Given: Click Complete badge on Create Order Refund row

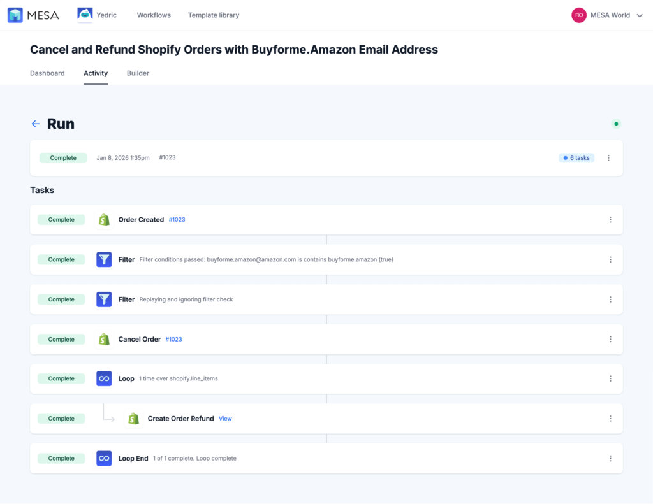Looking at the screenshot, I should (x=61, y=418).
